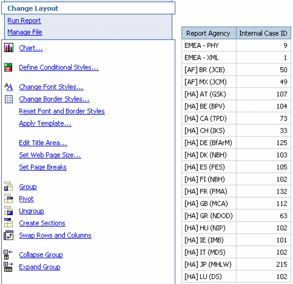Click the Create Sections link
Viewport: 293px width, 284px height.
point(42,223)
